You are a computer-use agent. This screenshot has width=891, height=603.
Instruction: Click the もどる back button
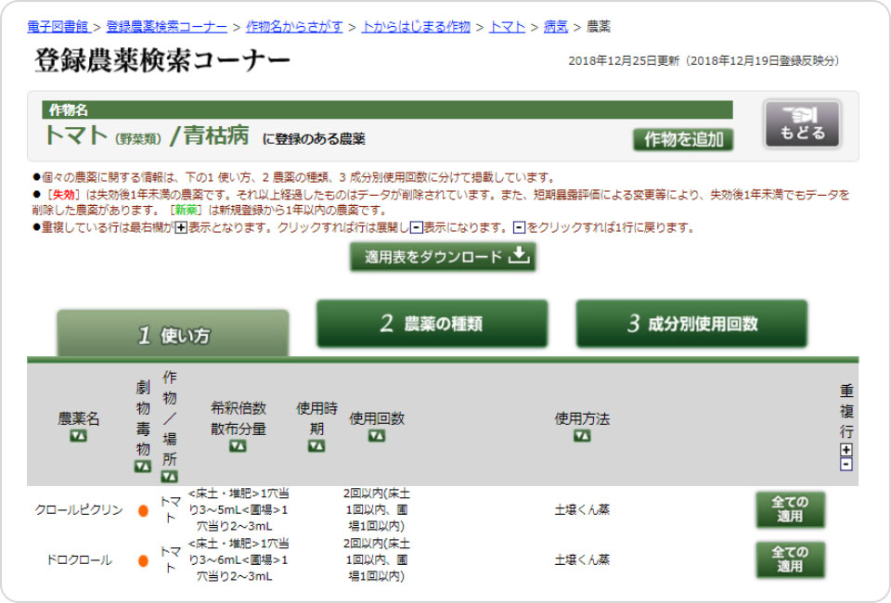(802, 123)
